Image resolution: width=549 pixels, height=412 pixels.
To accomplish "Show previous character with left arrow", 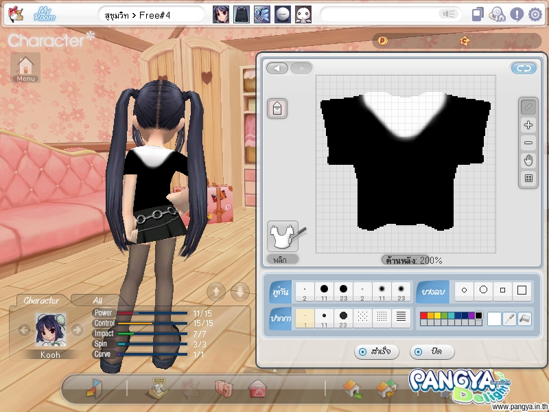I will pos(24,330).
